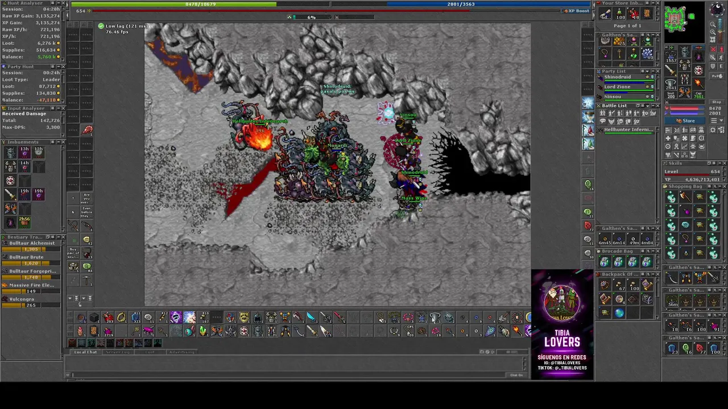
Task: Center the minimap view
Action: coord(713,40)
